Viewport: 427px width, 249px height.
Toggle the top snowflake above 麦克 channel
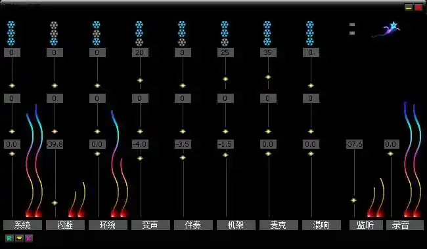pyautogui.click(x=267, y=25)
